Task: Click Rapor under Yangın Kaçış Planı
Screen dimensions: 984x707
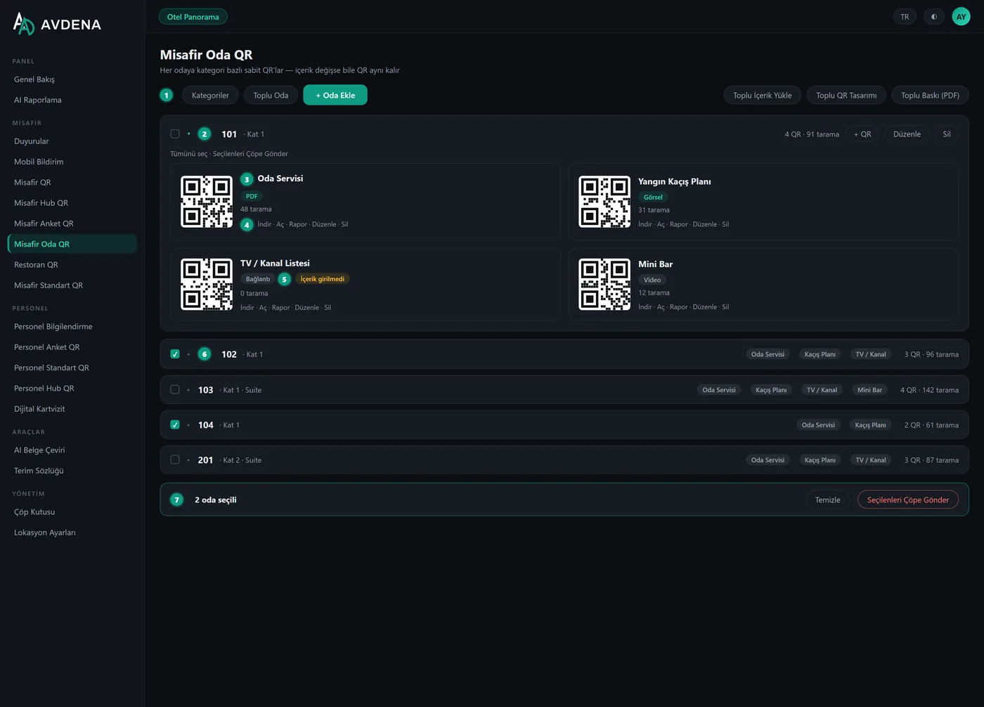Action: tap(678, 224)
